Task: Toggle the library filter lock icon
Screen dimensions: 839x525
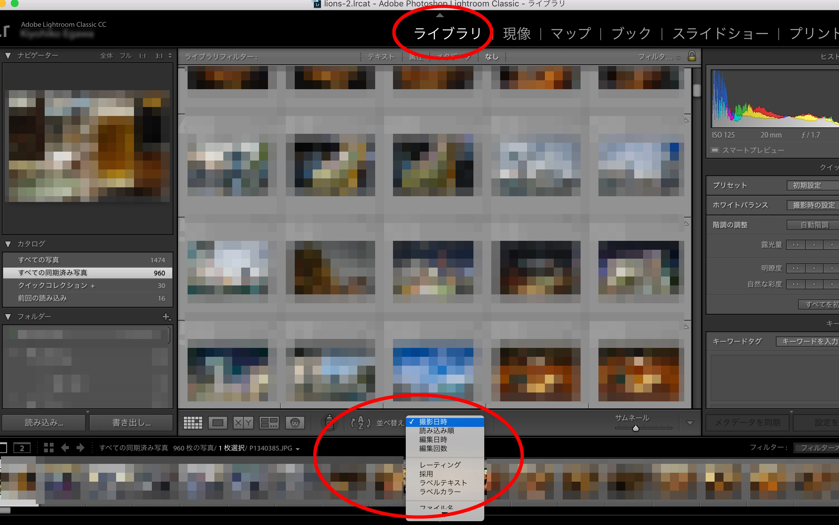Action: (x=692, y=56)
